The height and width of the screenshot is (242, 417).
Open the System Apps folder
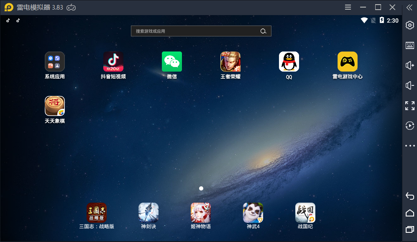coord(55,62)
